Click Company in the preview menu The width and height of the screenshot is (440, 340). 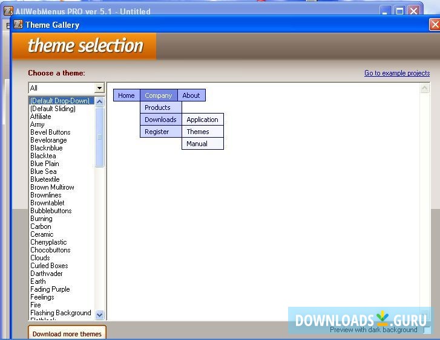(159, 95)
